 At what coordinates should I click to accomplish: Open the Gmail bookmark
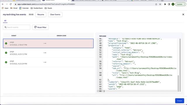tap(14, 8)
